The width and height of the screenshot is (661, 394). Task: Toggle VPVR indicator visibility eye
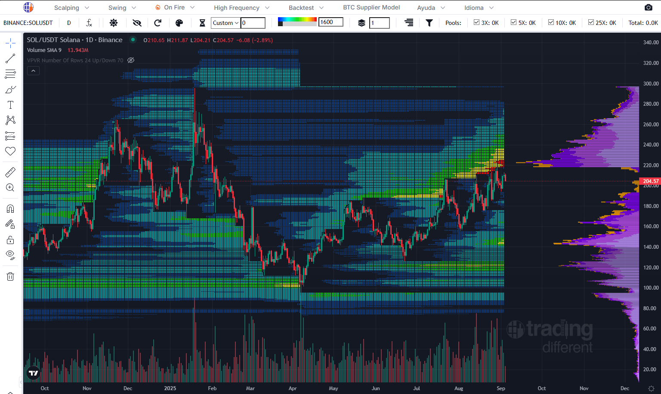tap(131, 60)
